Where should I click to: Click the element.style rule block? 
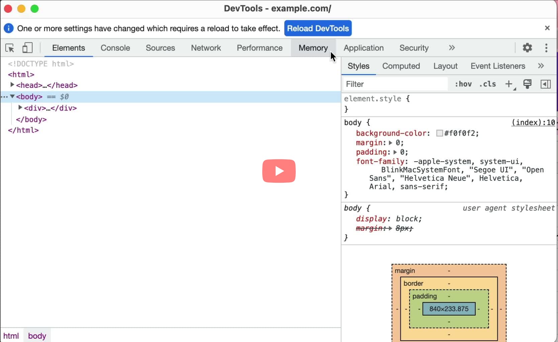[x=449, y=104]
